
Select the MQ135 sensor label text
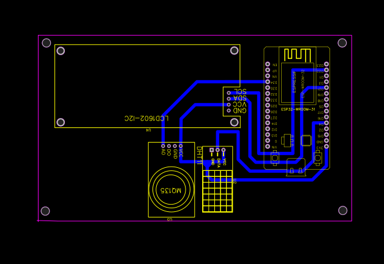(x=171, y=190)
